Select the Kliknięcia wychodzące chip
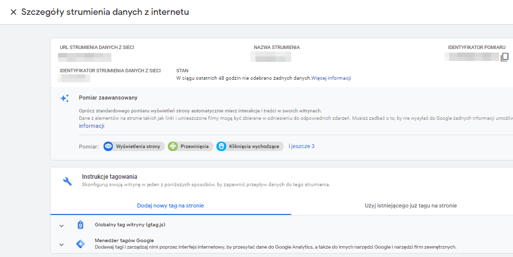The image size is (513, 257). pyautogui.click(x=250, y=146)
